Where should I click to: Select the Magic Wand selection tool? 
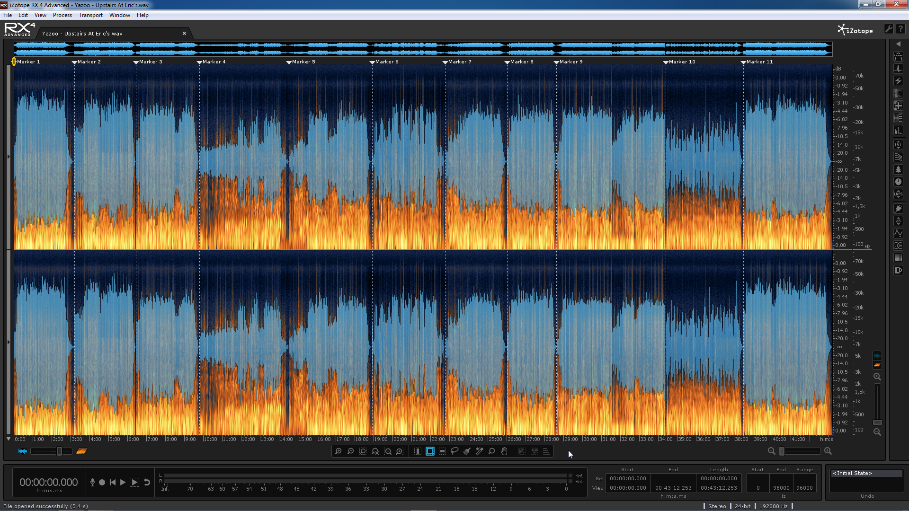[x=479, y=451]
